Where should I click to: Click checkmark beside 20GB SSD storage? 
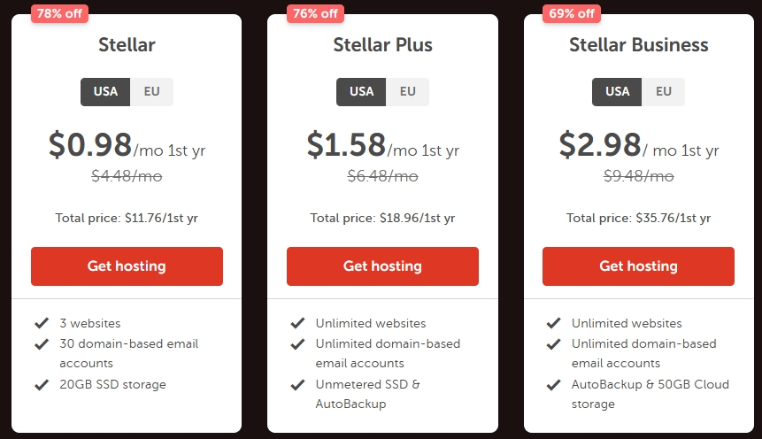41,384
